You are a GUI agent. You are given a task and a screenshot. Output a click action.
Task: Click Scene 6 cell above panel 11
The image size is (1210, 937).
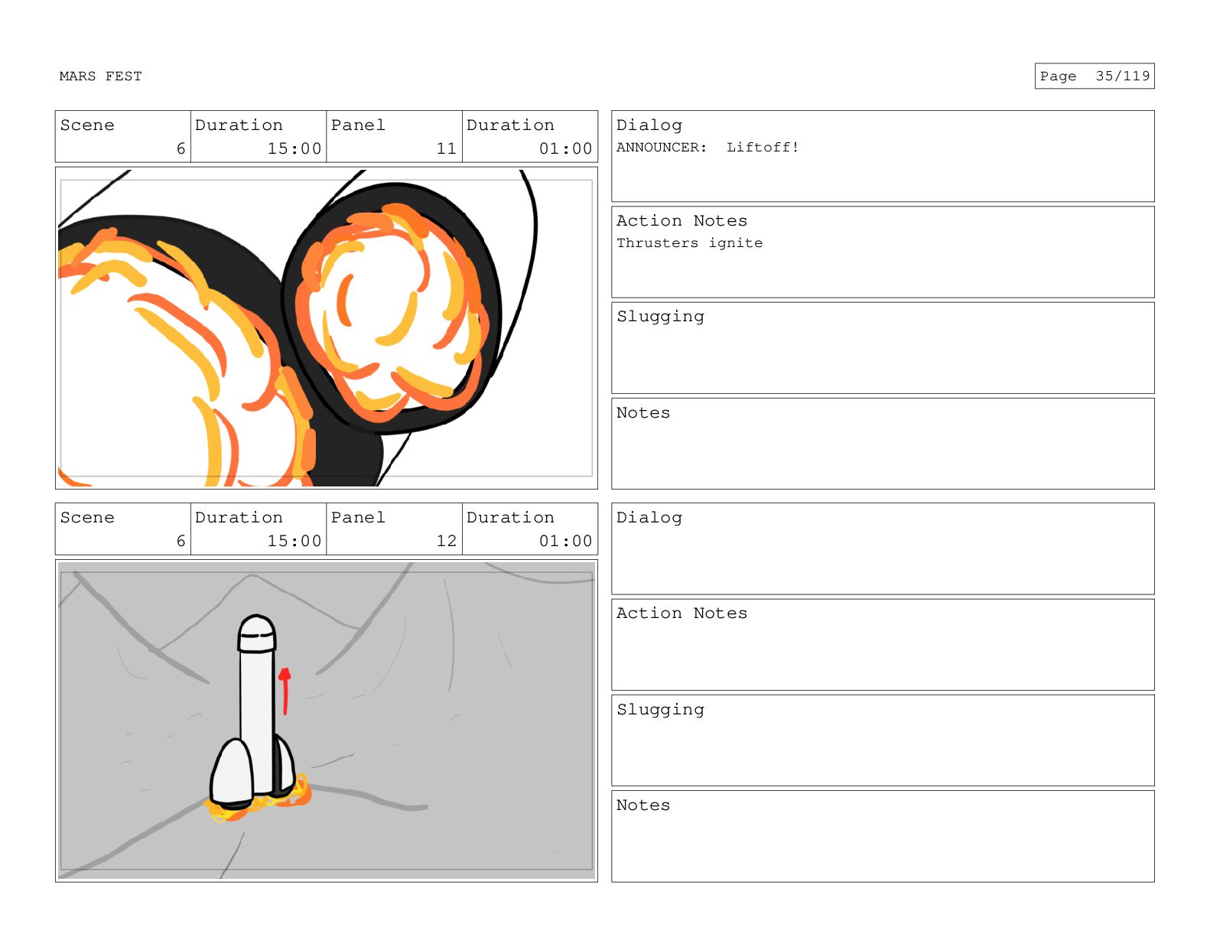point(122,137)
